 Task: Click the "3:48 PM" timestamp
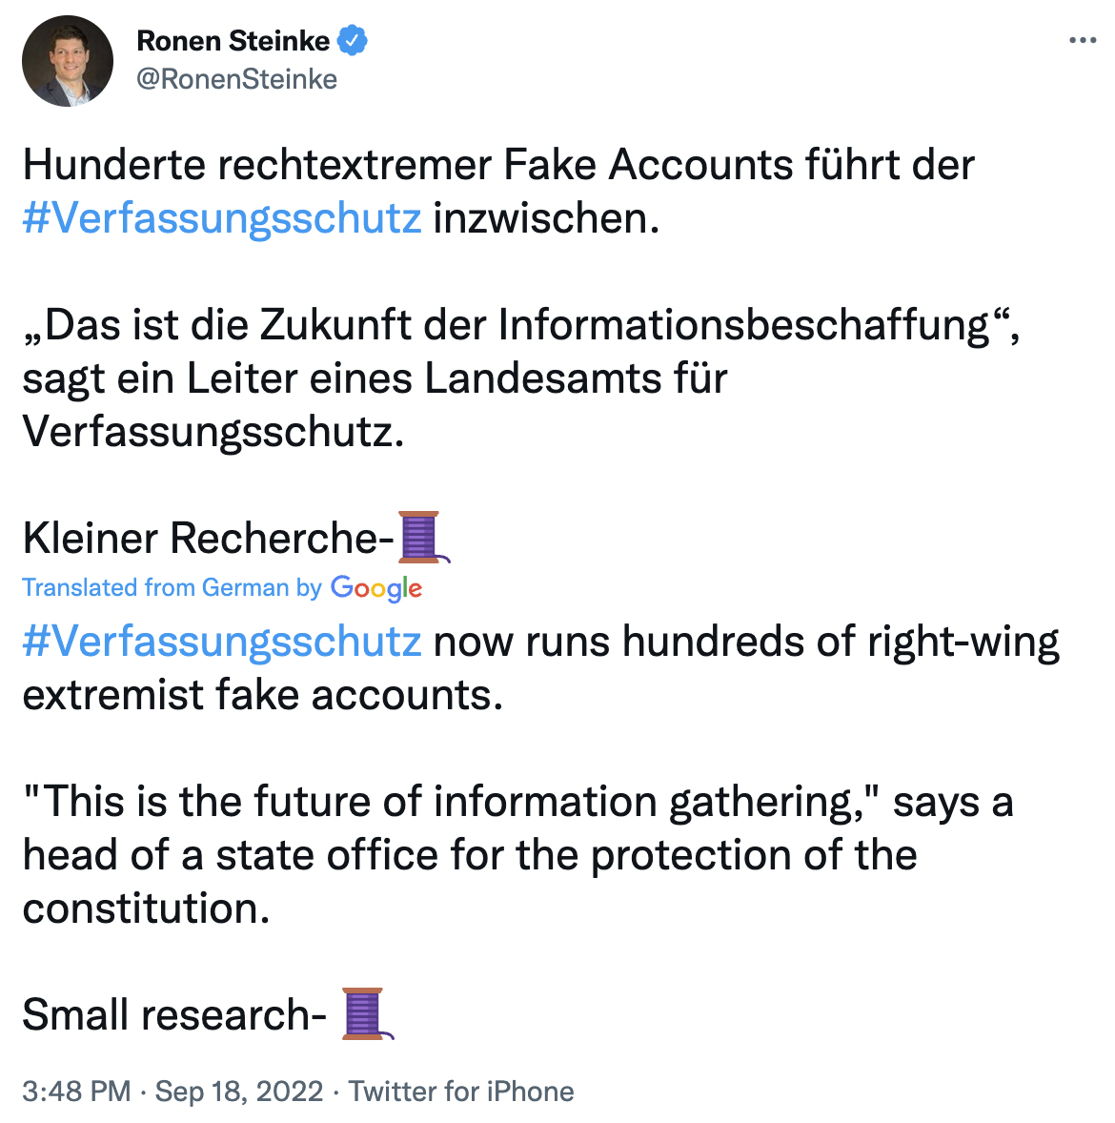76,1091
